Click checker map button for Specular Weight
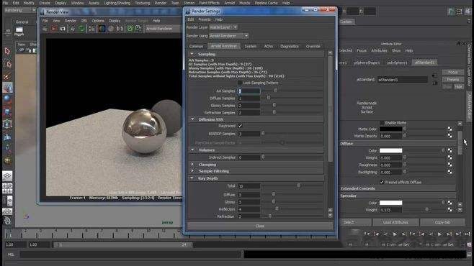The height and width of the screenshot is (266, 474). pyautogui.click(x=450, y=210)
